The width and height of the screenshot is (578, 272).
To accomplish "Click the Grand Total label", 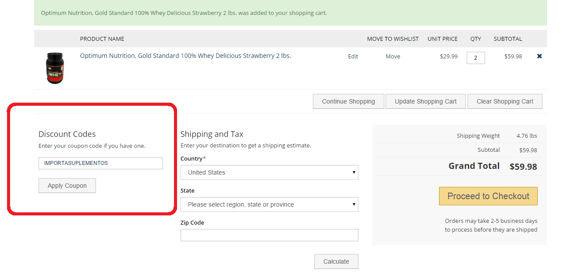I will pyautogui.click(x=474, y=166).
